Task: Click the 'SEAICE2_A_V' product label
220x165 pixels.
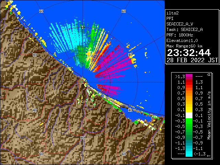Action: (180, 24)
